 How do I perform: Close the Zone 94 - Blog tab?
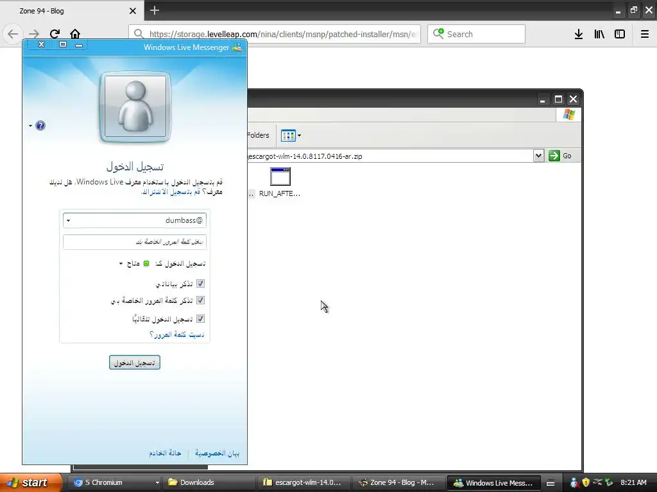pyautogui.click(x=132, y=11)
